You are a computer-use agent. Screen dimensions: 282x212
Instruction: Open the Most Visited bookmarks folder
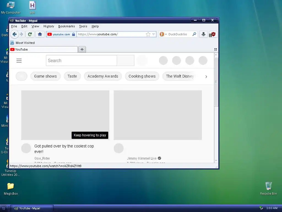tap(23, 43)
